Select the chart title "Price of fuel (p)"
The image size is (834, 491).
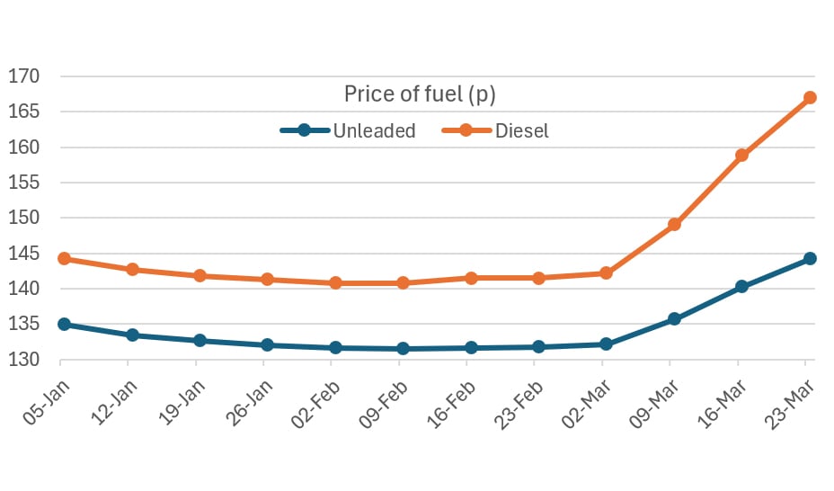point(420,94)
